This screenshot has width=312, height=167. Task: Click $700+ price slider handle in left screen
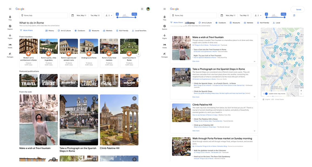tap(135, 17)
